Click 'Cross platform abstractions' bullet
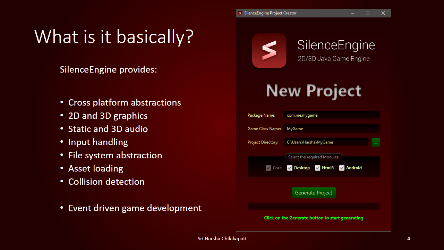Viewport: 444px width, 250px height. coord(125,102)
